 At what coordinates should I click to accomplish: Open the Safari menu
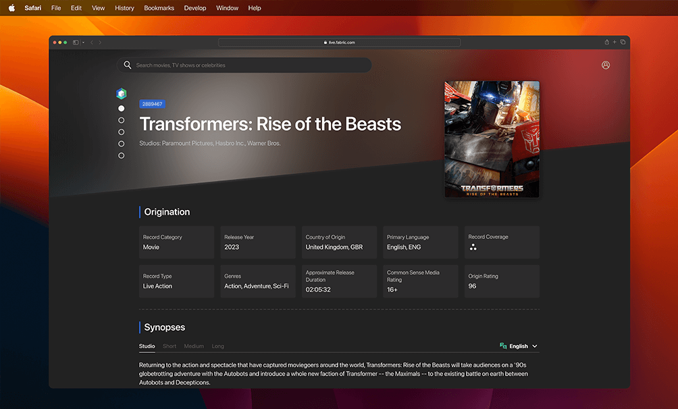(x=33, y=8)
